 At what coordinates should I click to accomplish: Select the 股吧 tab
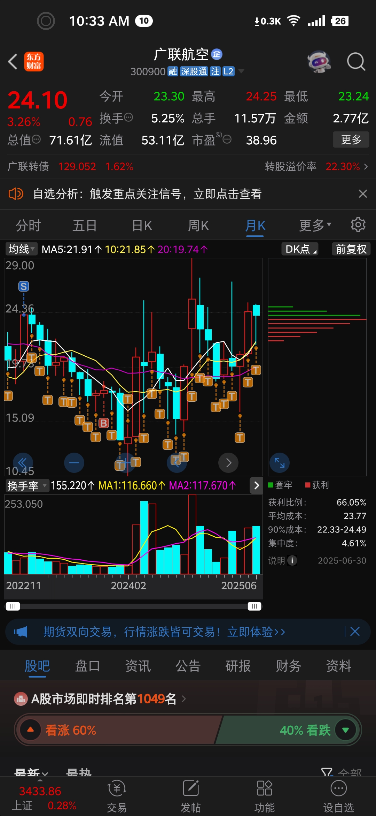tap(37, 666)
